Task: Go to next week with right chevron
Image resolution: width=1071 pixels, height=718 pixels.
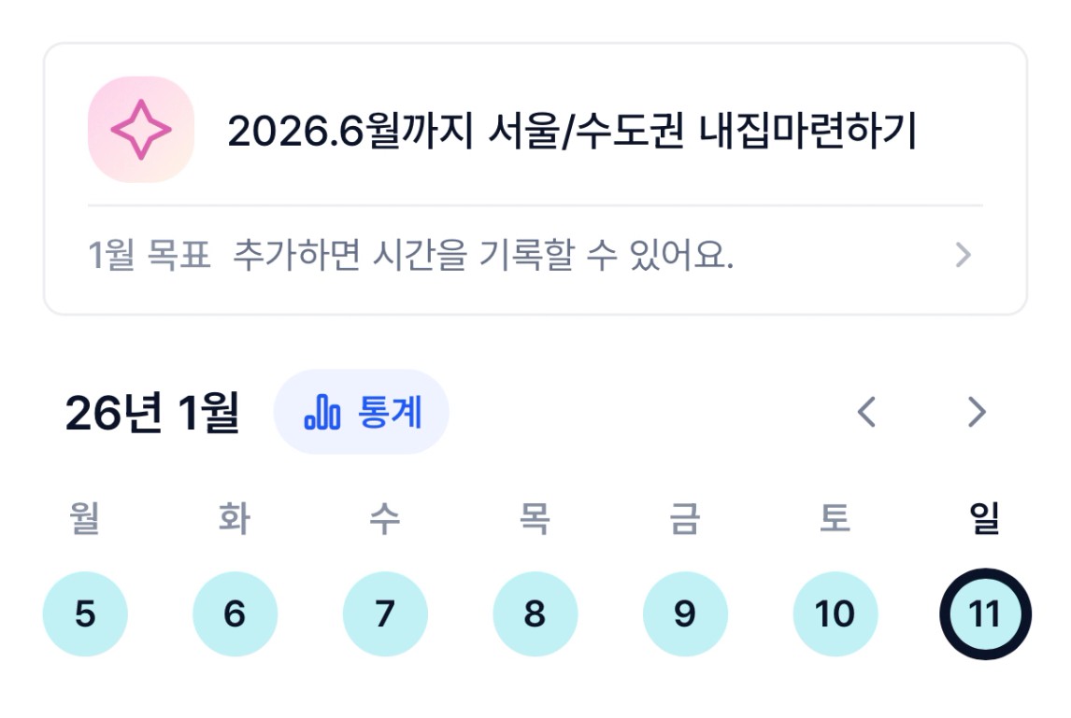Action: [977, 412]
